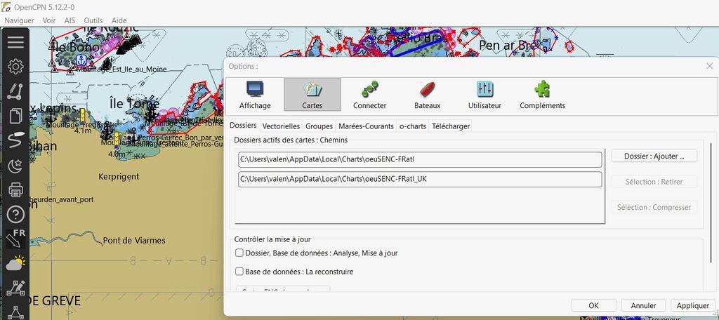Click the hamburger menu icon in left toolbar
The height and width of the screenshot is (320, 719).
[x=15, y=42]
